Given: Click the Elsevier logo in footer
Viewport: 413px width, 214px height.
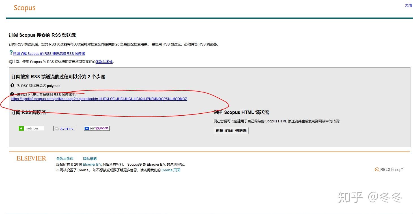Looking at the screenshot, I should [x=31, y=158].
